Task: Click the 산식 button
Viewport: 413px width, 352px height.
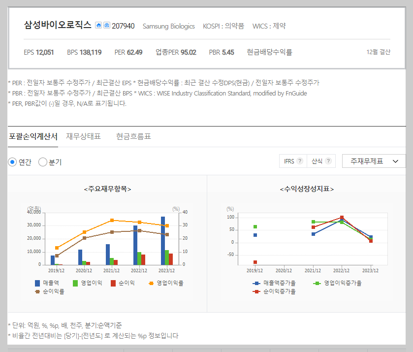Action: click(321, 161)
